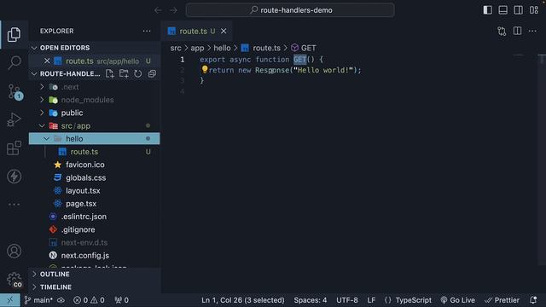Customize editor layout

(x=534, y=10)
